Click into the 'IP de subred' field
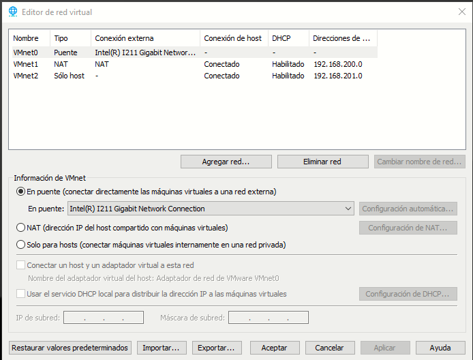 [104, 318]
